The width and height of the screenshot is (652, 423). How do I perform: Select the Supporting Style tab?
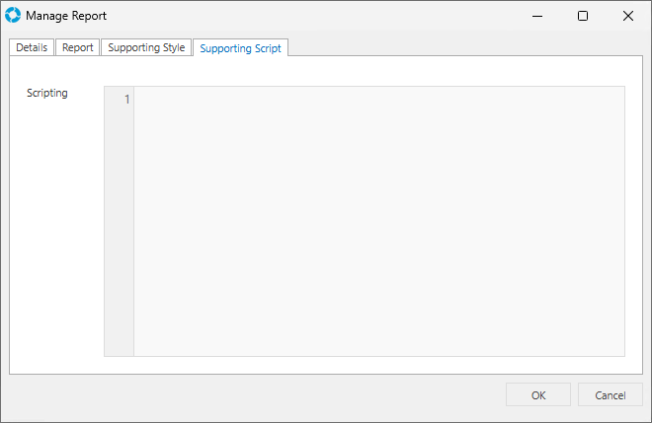click(x=146, y=47)
